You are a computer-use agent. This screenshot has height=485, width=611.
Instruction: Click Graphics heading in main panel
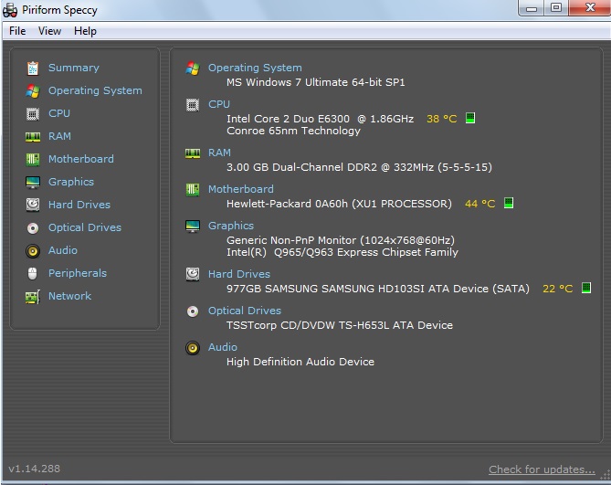[231, 226]
